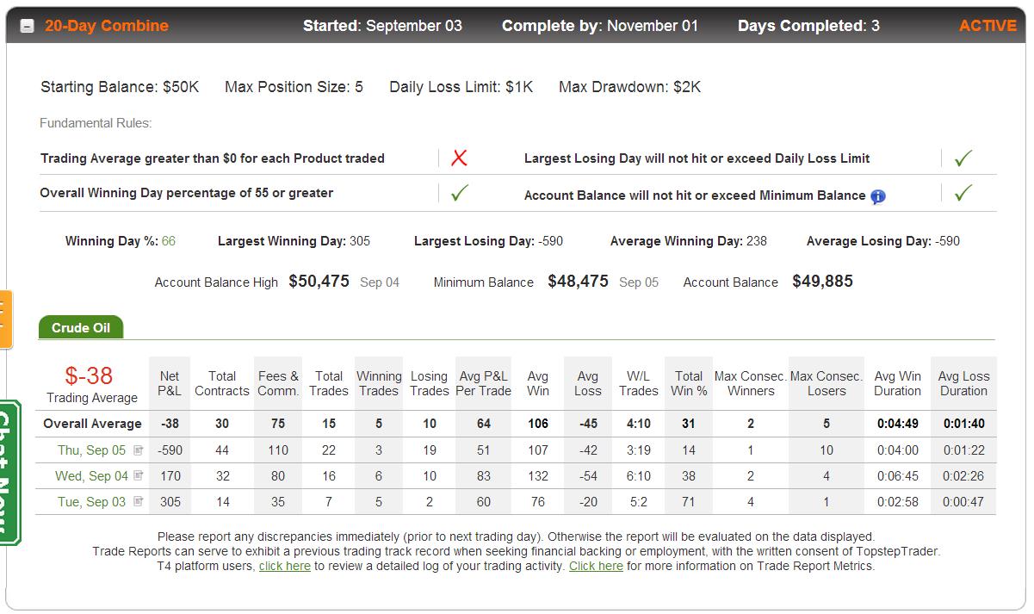Click first 'click here' trading activity log link
The height and width of the screenshot is (614, 1034).
(285, 566)
